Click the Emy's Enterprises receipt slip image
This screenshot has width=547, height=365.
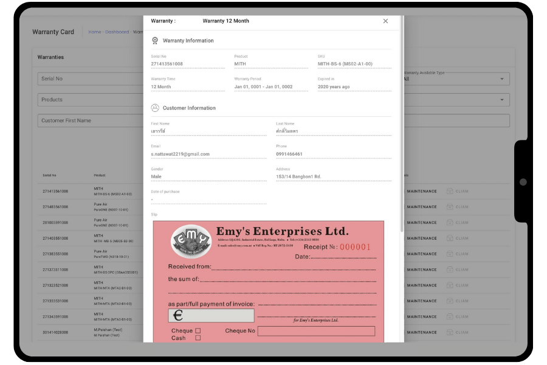268,280
